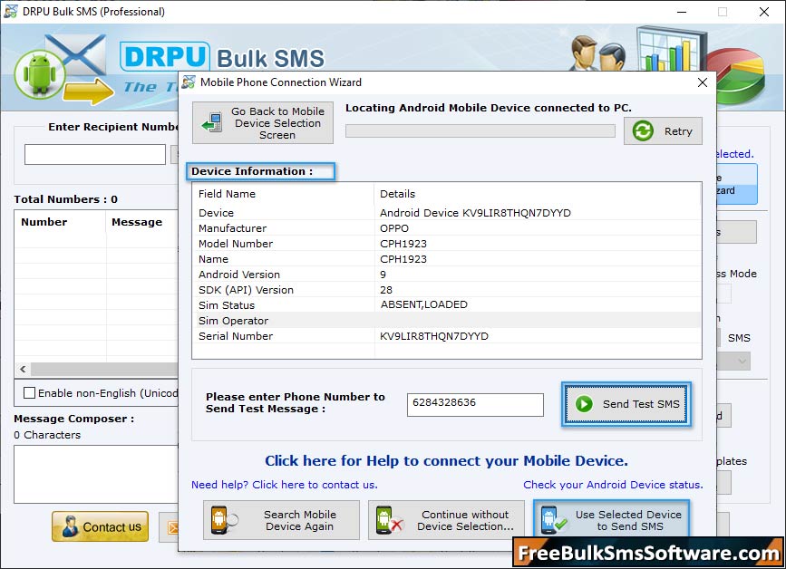Select the Android Version row
The image size is (786, 569).
point(446,275)
